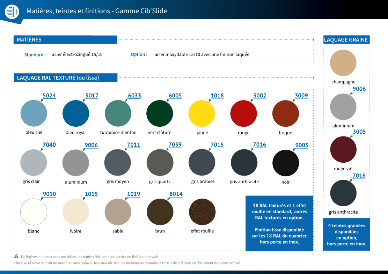
Task: Click the RAL code 6005 label
Action: coord(175,95)
